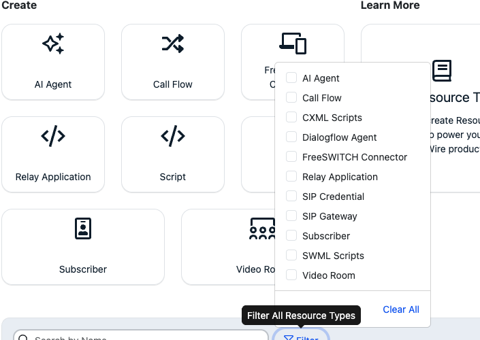Click the Clear All link

point(401,309)
